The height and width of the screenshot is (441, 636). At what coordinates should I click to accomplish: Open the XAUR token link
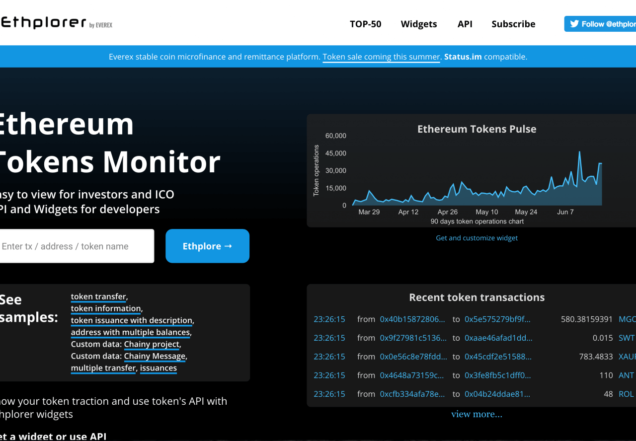tap(627, 357)
